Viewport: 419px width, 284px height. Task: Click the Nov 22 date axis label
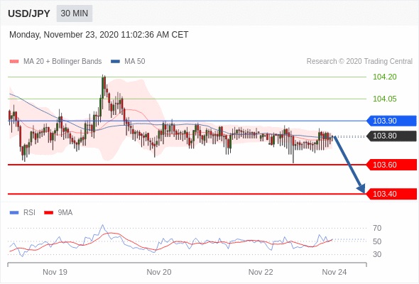(261, 272)
